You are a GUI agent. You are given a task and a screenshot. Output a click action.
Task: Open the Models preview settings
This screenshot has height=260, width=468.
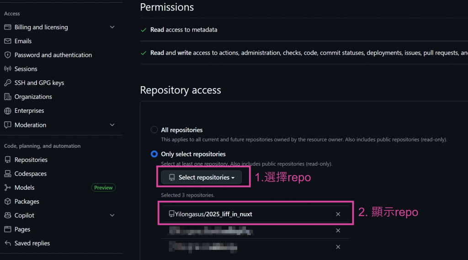[x=25, y=187]
